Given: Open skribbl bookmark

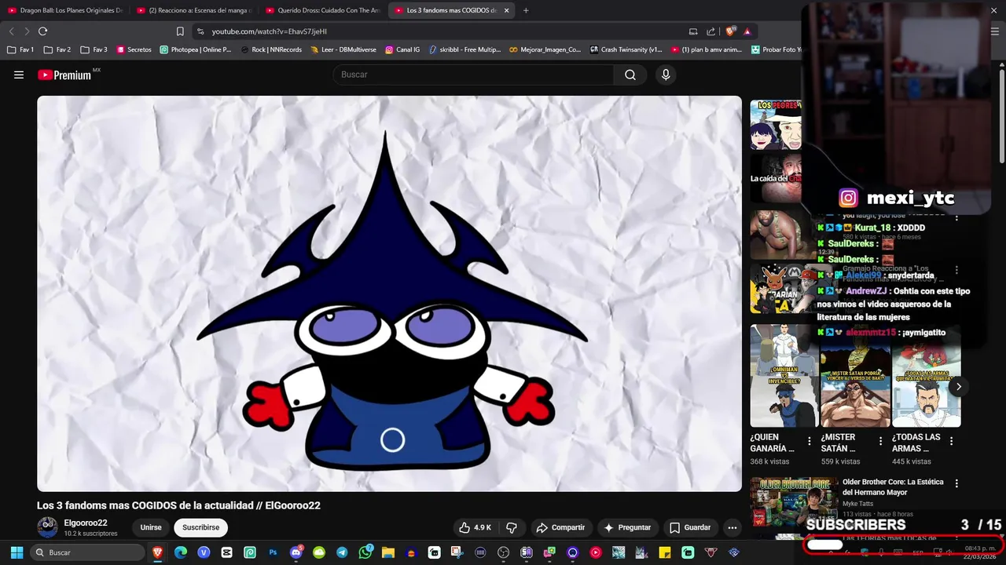Looking at the screenshot, I should [464, 49].
